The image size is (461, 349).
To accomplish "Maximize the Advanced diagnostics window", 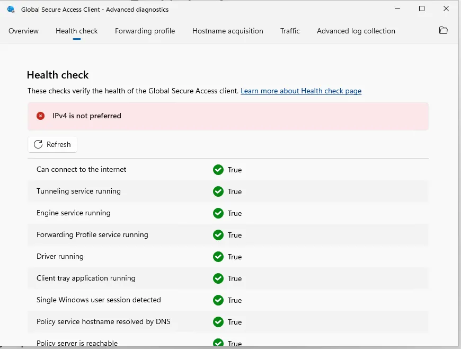I will pos(422,8).
